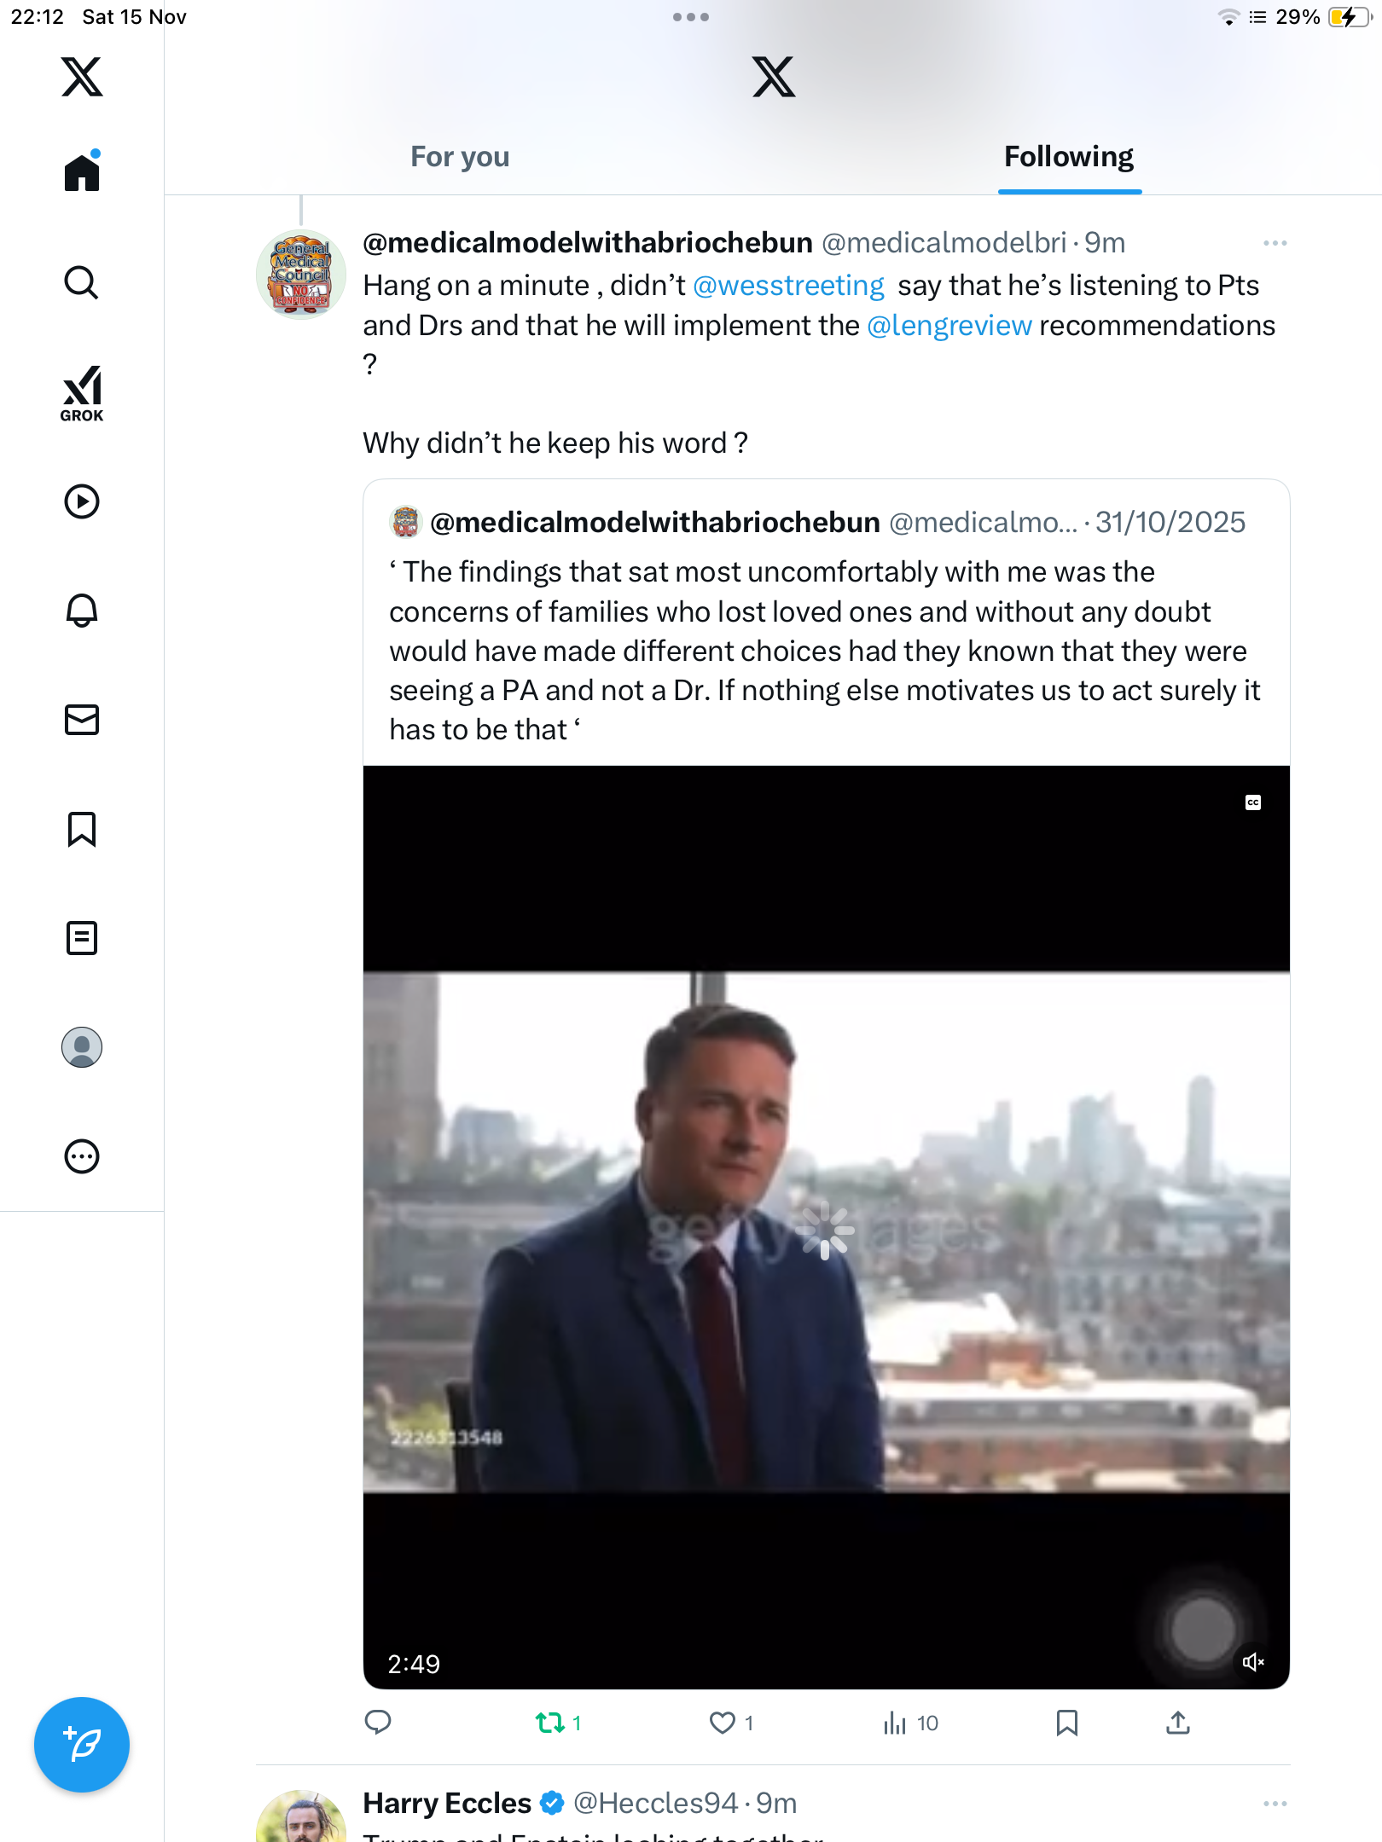1382x1842 pixels.
Task: Open direct messages envelope
Action: tap(82, 720)
